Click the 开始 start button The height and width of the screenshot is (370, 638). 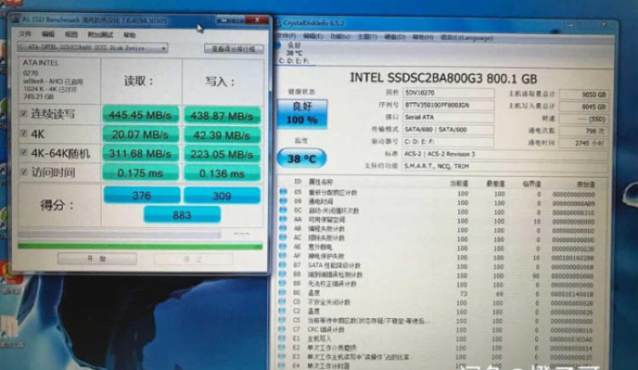pyautogui.click(x=97, y=259)
